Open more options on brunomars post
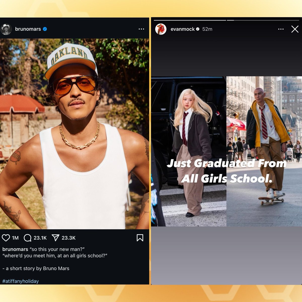This screenshot has height=302, width=302. coord(141,29)
